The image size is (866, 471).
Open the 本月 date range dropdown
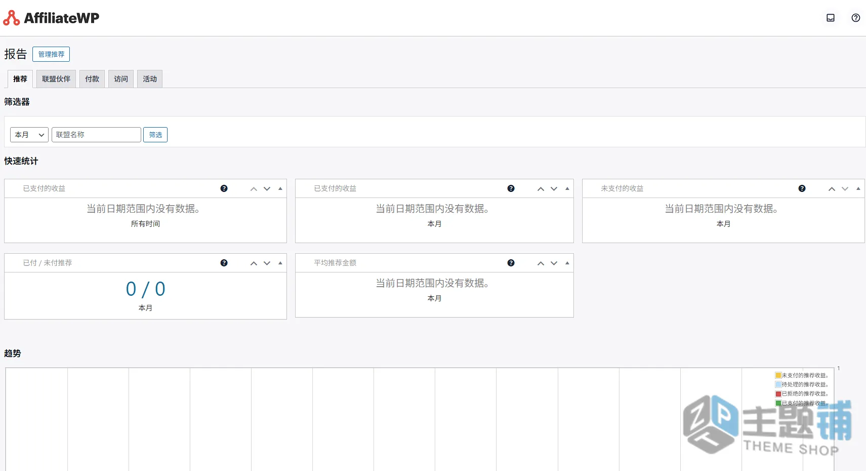click(x=29, y=135)
